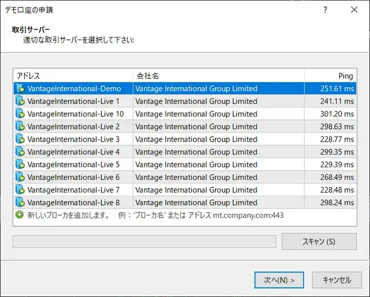Screen dimensions: 370x297
Task: Click company name in the Demo row
Action: point(196,88)
